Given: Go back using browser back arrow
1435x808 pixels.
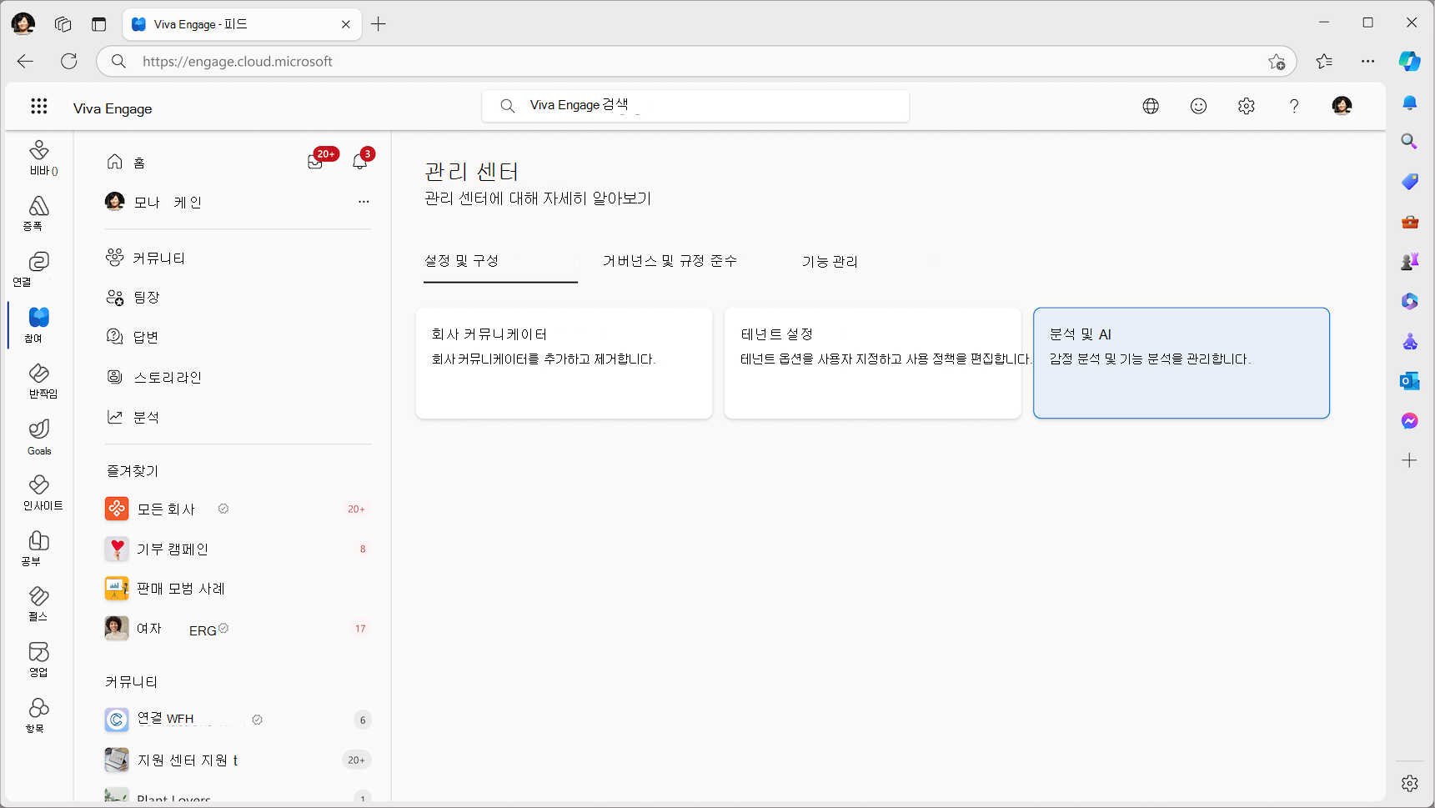Looking at the screenshot, I should click(x=25, y=61).
